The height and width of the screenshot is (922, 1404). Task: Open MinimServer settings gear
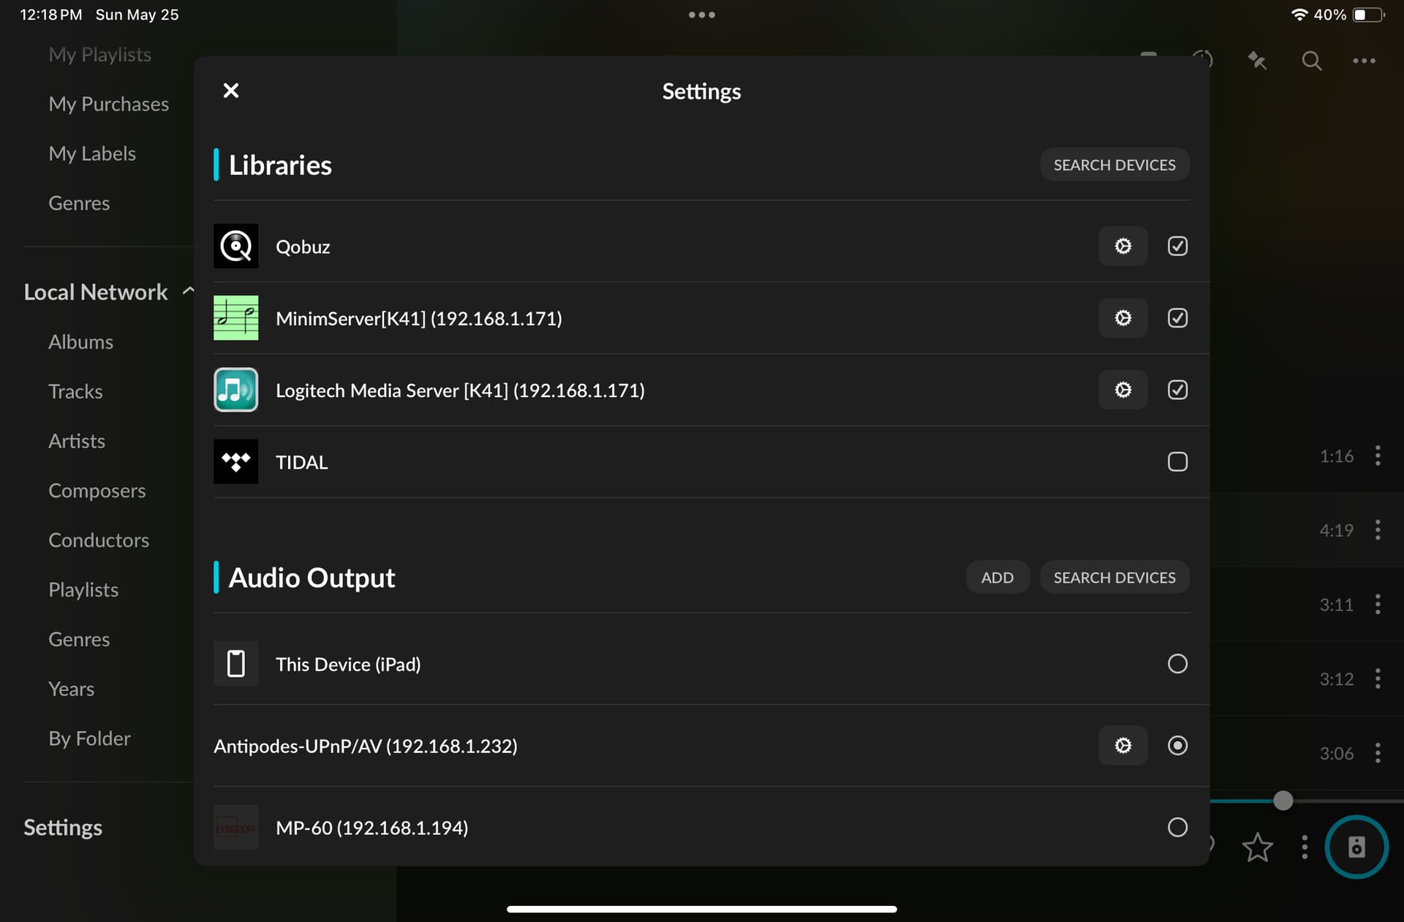pos(1122,318)
